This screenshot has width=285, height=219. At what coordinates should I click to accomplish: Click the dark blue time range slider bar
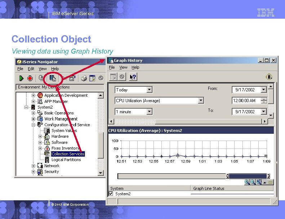tap(248, 176)
